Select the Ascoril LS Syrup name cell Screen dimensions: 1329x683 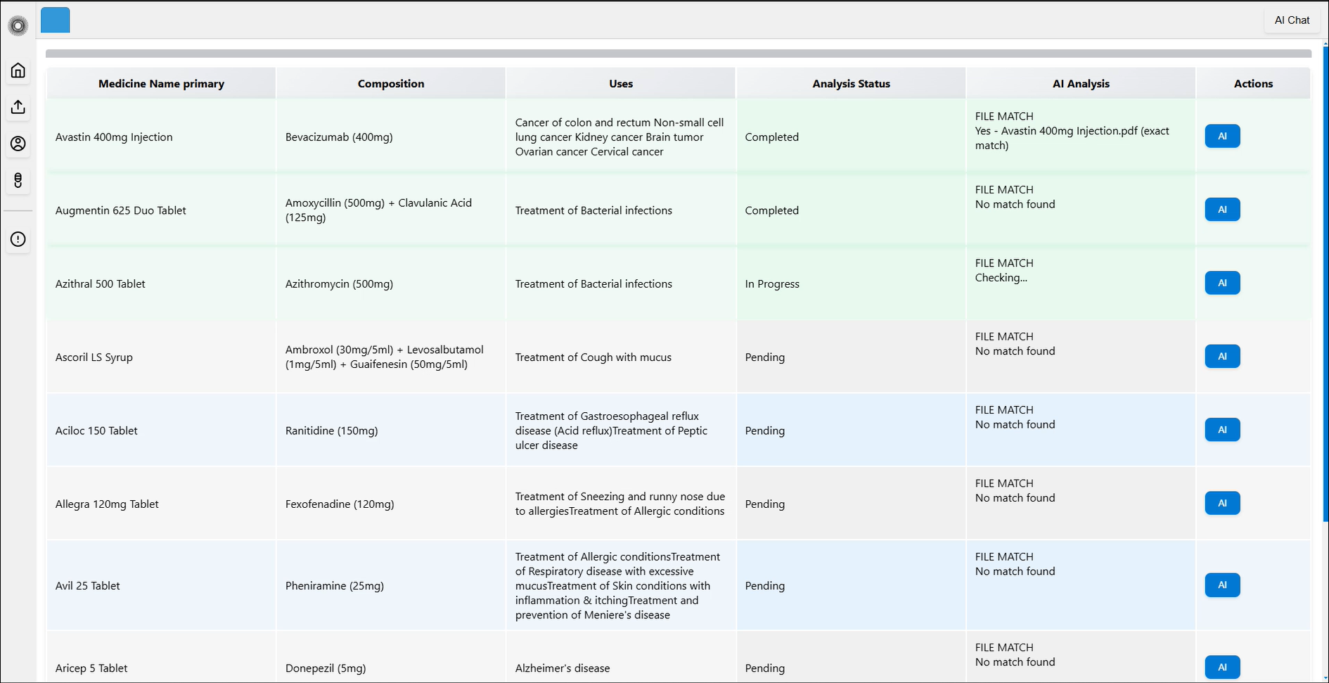point(161,357)
